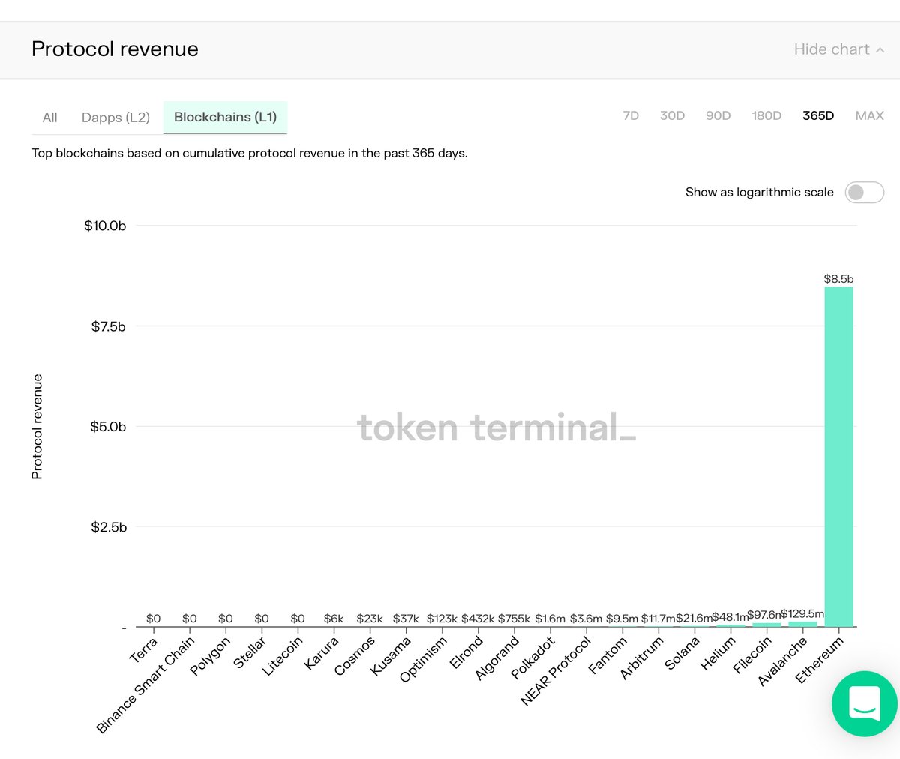
Task: Click the NEAR Protocol axis label
Action: click(556, 671)
